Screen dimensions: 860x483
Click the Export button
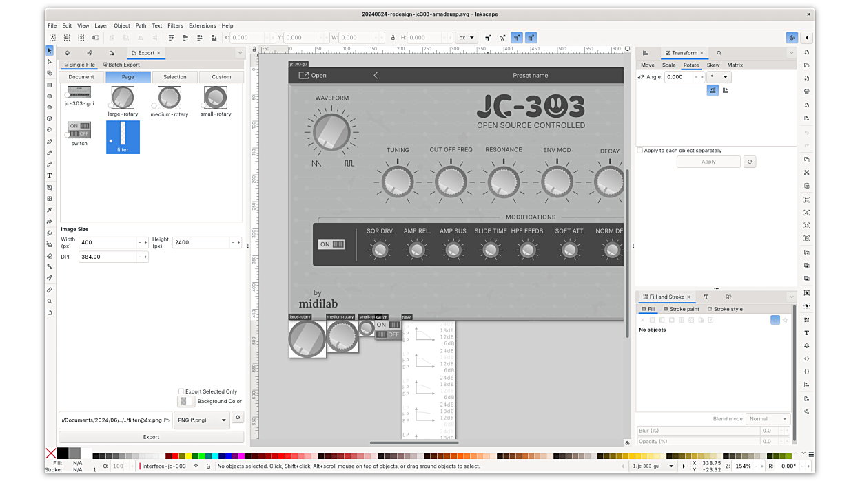(x=151, y=437)
